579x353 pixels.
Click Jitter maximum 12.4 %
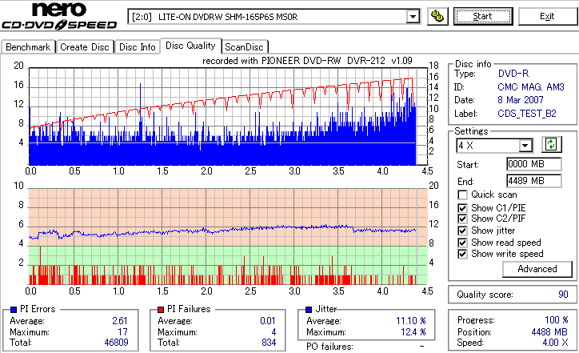pyautogui.click(x=413, y=332)
